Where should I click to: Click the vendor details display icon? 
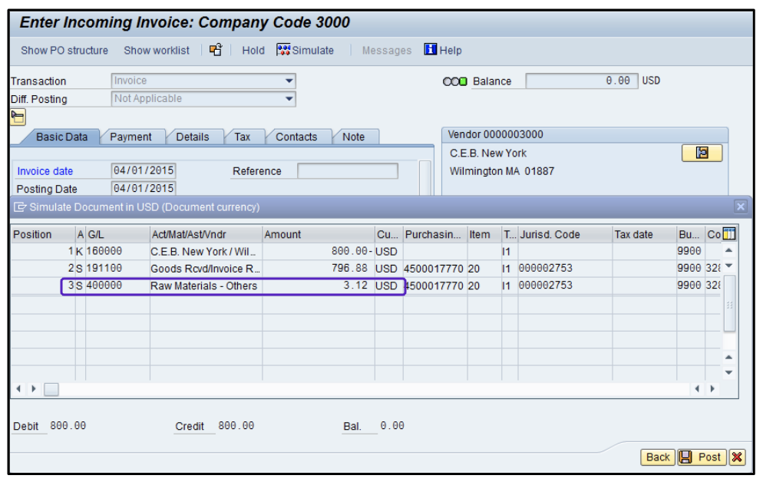(x=702, y=153)
